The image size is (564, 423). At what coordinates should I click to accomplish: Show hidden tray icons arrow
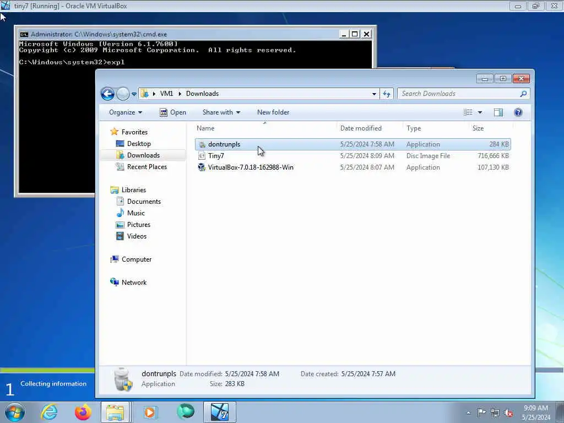click(468, 413)
